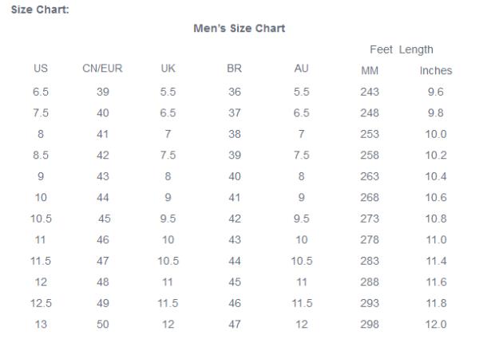Select the AU column header

point(301,70)
